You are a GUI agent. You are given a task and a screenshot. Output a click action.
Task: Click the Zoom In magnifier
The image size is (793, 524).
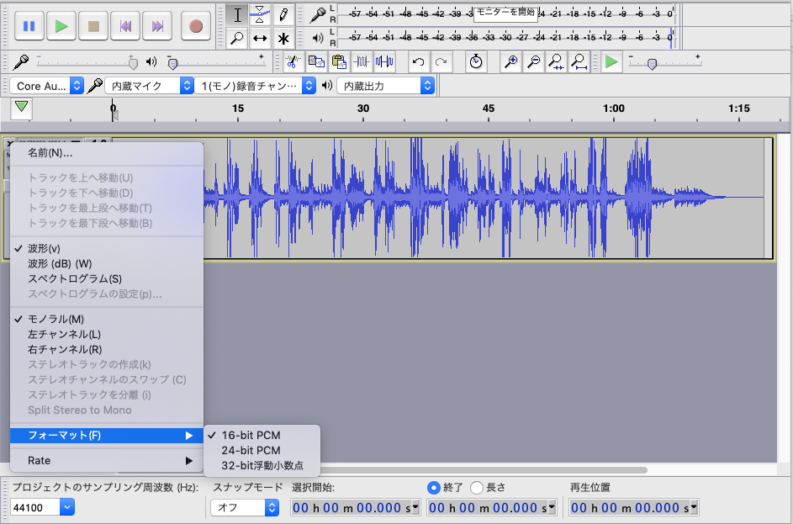510,61
